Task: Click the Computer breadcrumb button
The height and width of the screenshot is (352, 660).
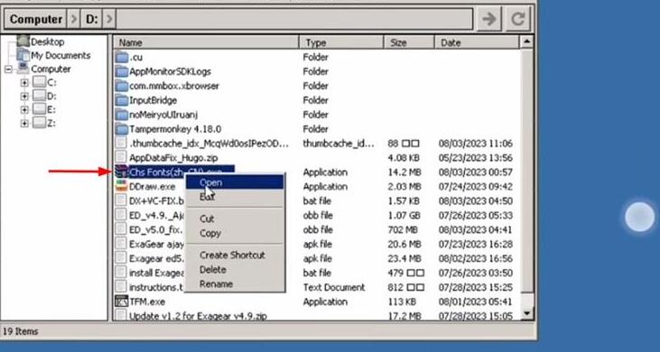Action: pyautogui.click(x=36, y=19)
